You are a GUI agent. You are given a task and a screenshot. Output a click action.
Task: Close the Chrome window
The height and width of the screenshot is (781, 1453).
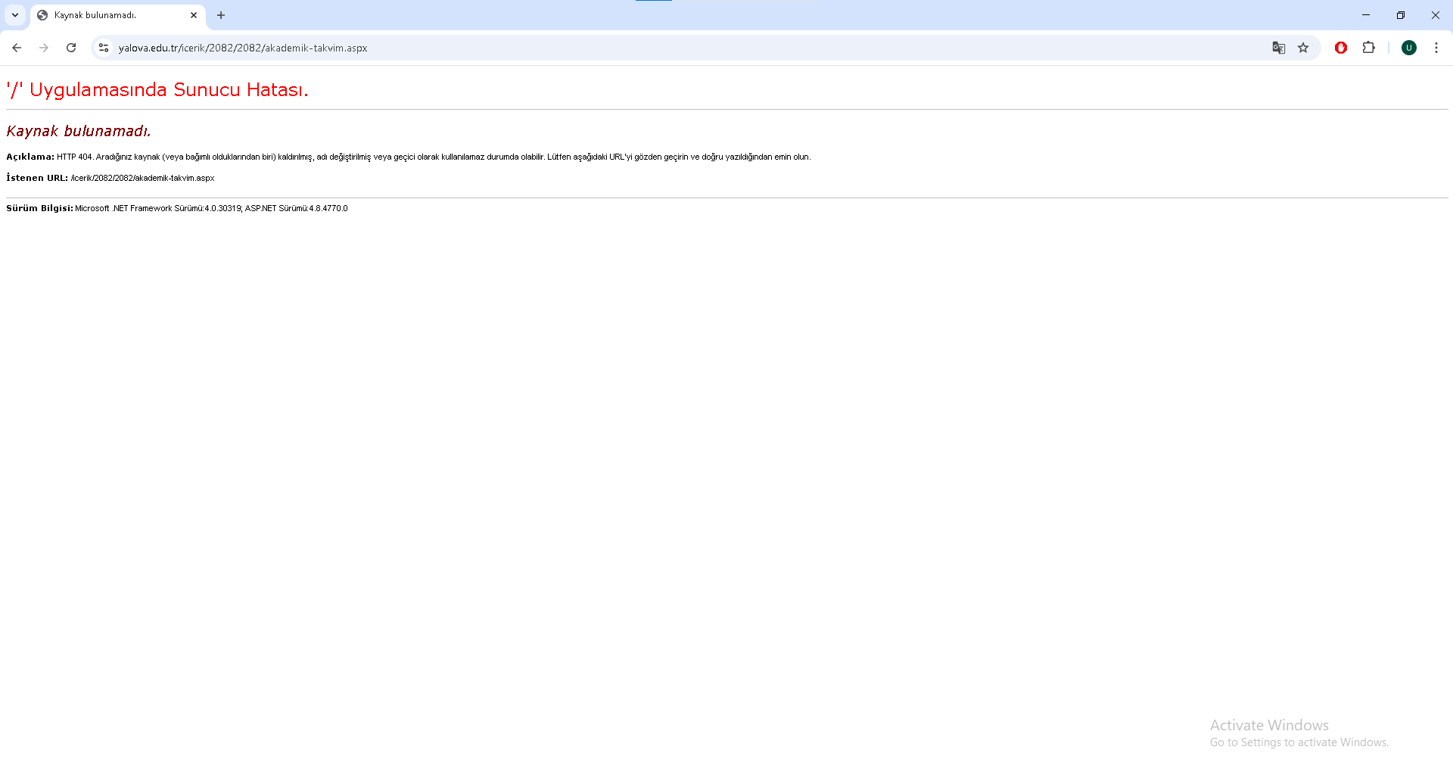point(1436,15)
